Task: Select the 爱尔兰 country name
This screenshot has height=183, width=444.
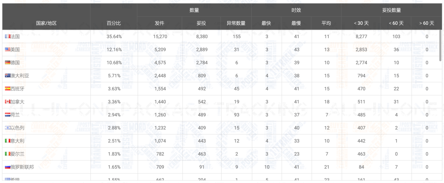Action: click(x=17, y=153)
